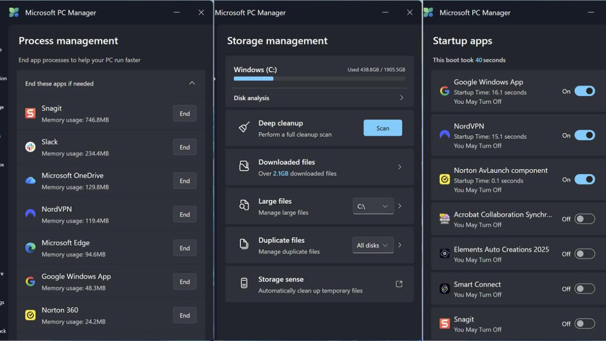Viewport: 606px width, 341px height.
Task: Click the '2.1GB' downloaded files link text
Action: coord(280,173)
